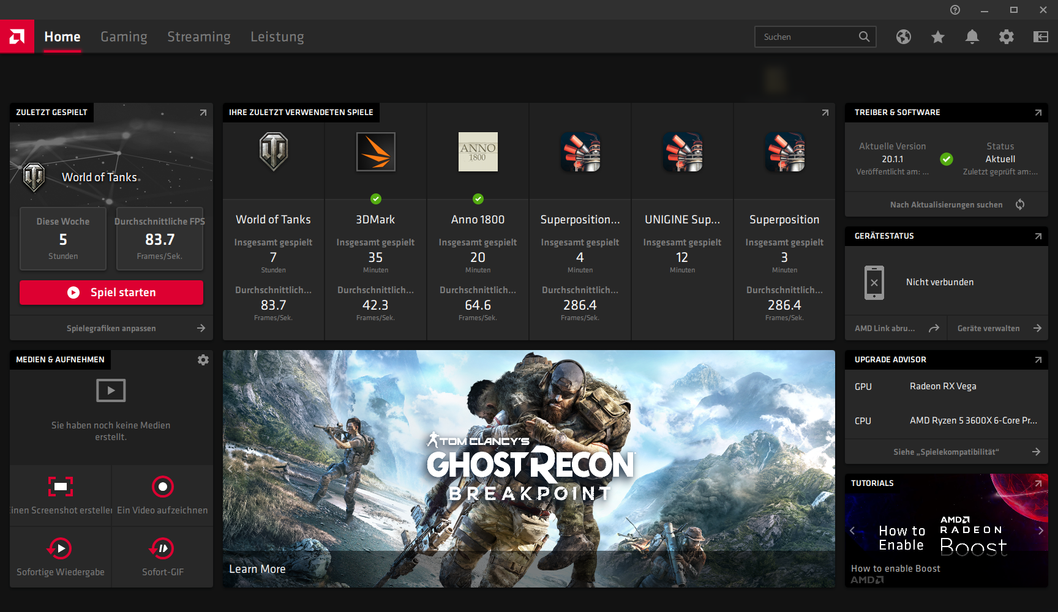The width and height of the screenshot is (1058, 612).
Task: Open favorites star icon
Action: (x=938, y=37)
